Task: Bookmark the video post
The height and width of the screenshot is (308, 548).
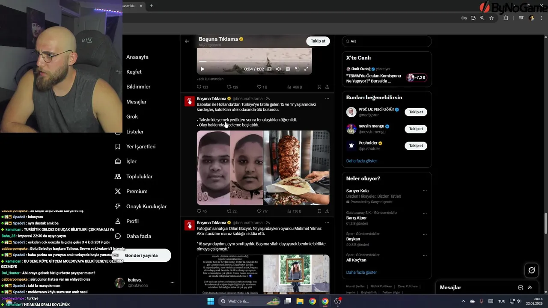Action: [x=319, y=87]
